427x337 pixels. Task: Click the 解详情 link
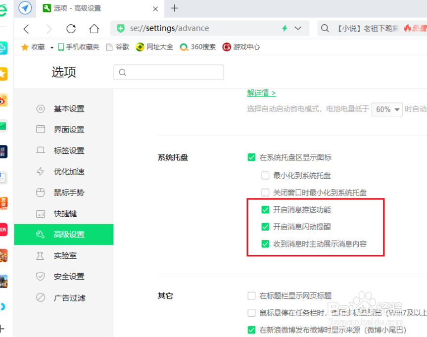coord(261,93)
